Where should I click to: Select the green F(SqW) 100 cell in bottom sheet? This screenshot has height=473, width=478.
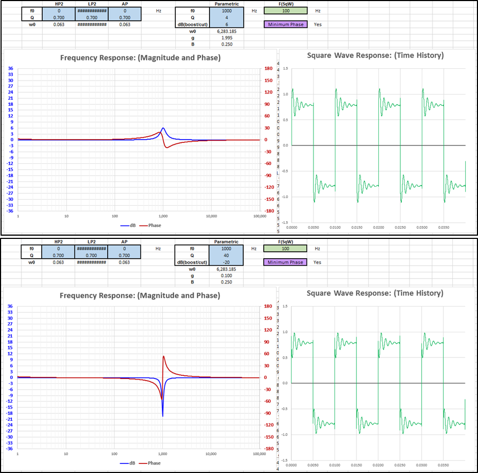pyautogui.click(x=285, y=249)
